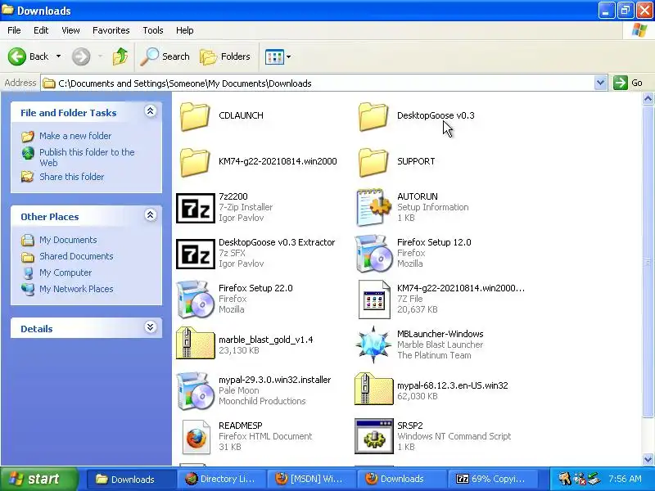
Task: Select the KM74-g22-20210814.win2000 folder icon
Action: 195,162
